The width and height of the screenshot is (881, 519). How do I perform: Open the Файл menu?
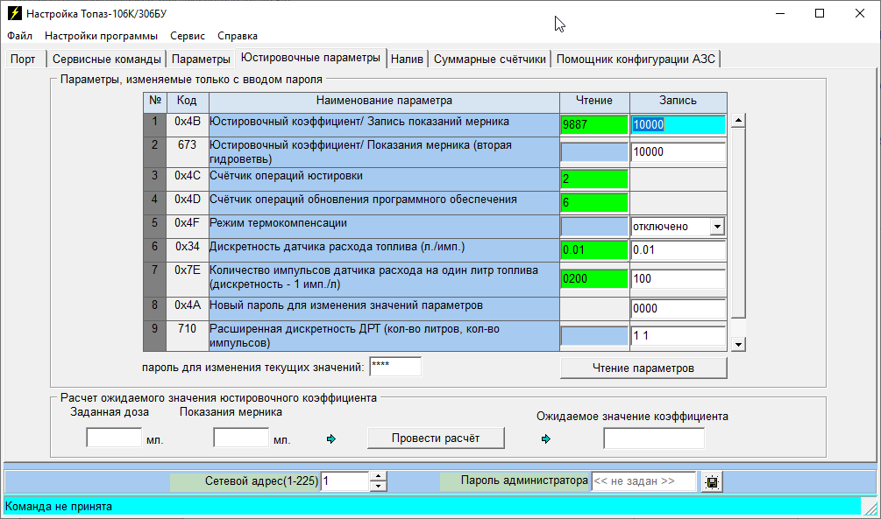coord(19,36)
